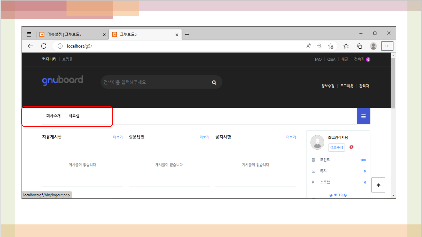The height and width of the screenshot is (237, 422).
Task: Click the gnuboard logo
Action: pyautogui.click(x=62, y=81)
